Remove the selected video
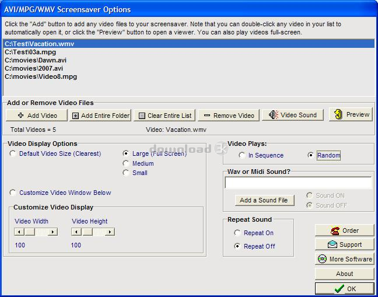378x297 pixels. coord(228,116)
